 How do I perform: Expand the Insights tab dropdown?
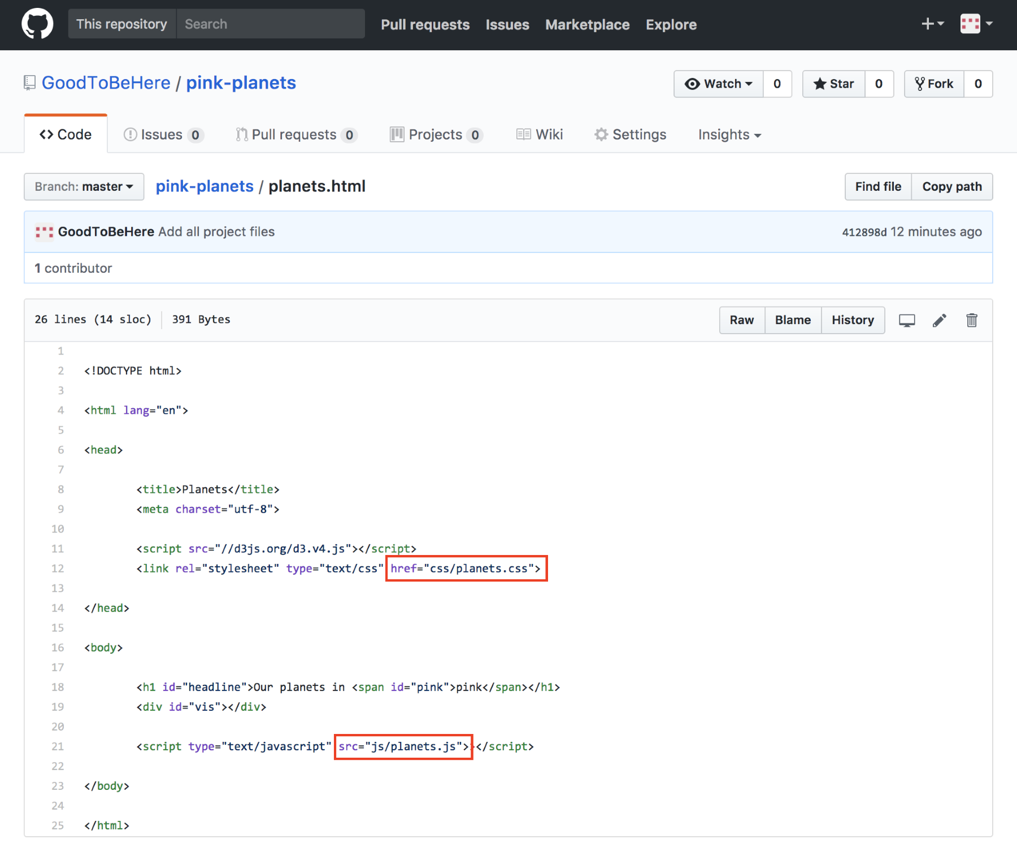point(729,135)
